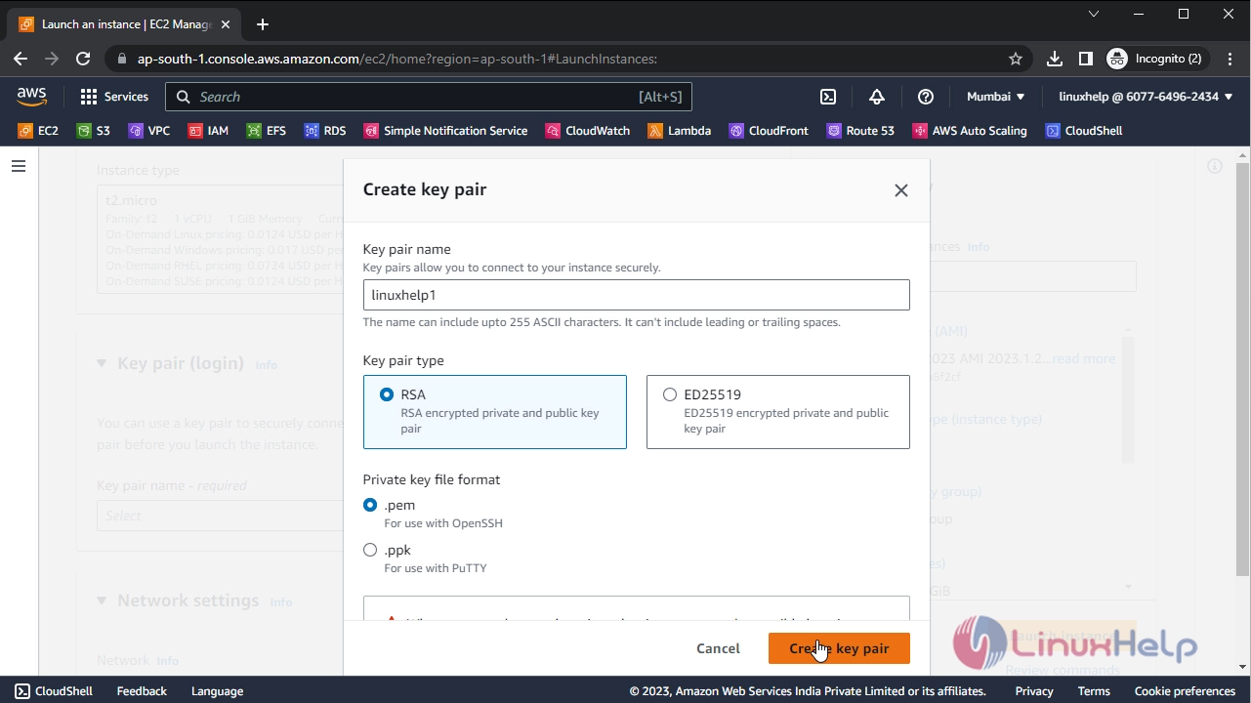The height and width of the screenshot is (703, 1251).
Task: Open CloudShell in the footer
Action: pos(54,690)
